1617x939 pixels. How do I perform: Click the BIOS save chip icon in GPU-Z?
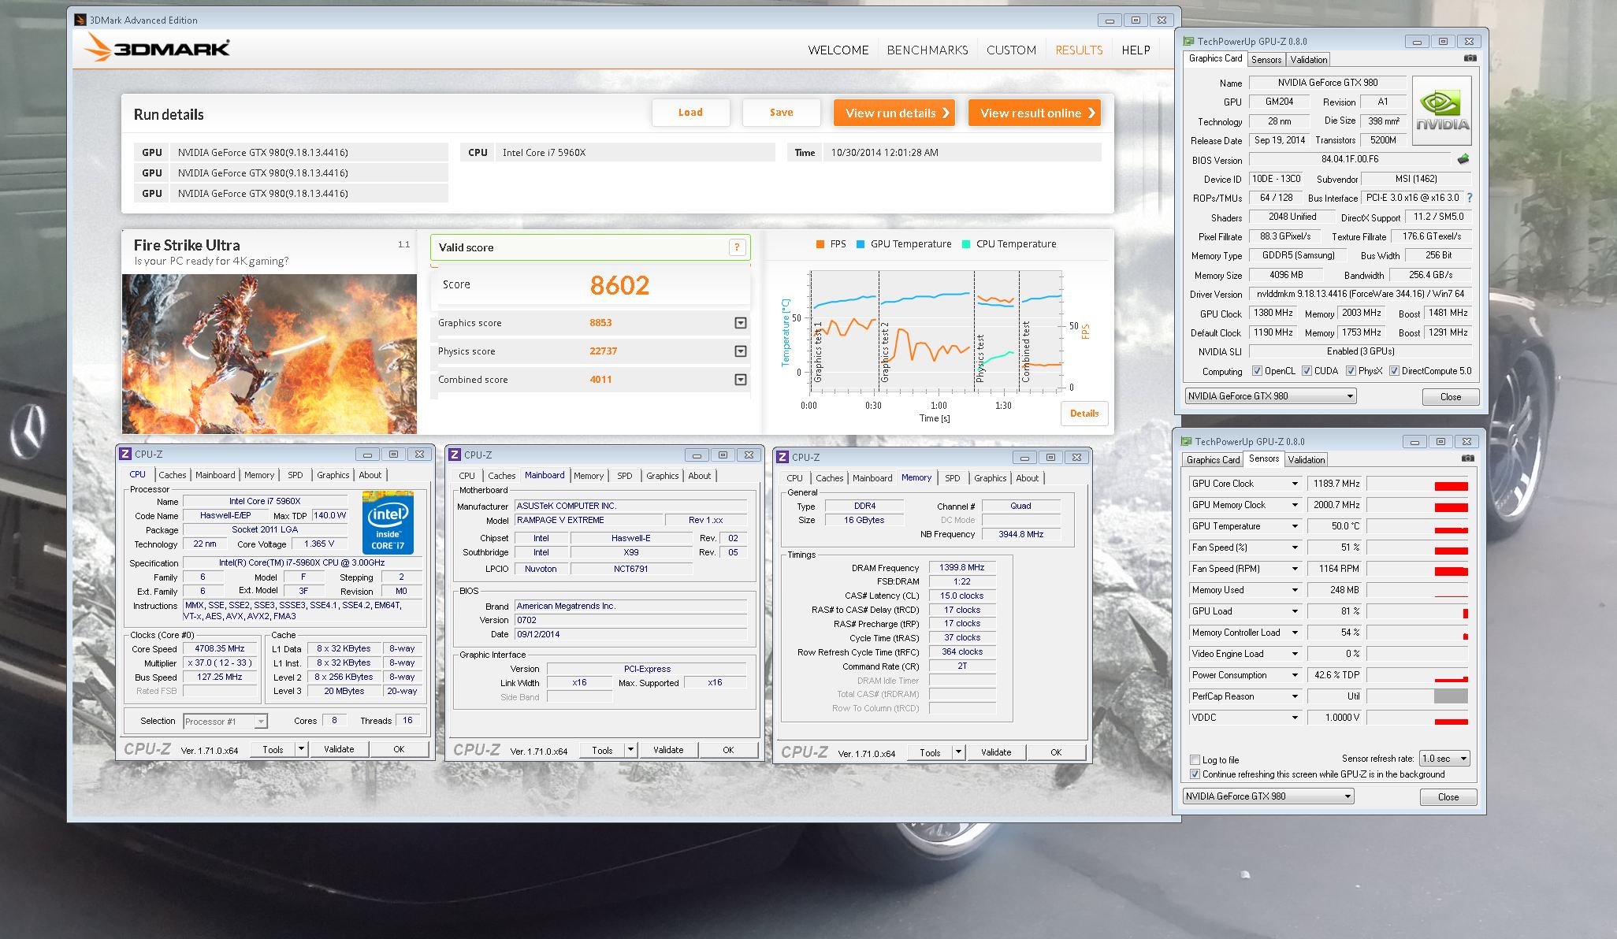pos(1463,159)
